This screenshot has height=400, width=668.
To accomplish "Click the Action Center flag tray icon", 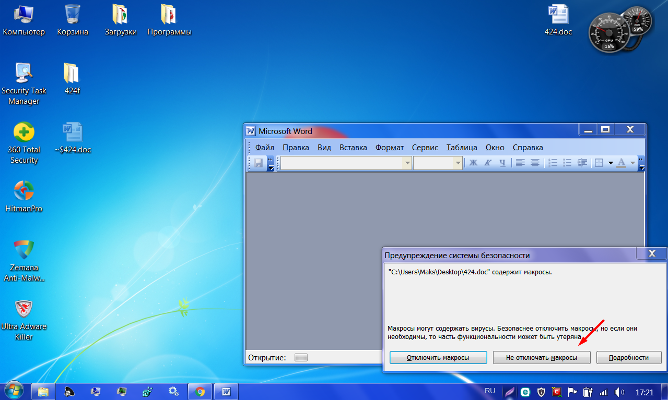I will point(572,392).
